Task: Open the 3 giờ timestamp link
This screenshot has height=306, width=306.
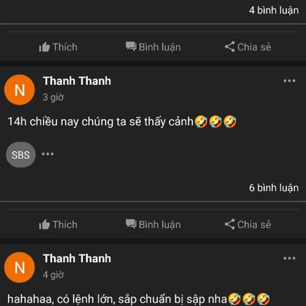Action: [x=53, y=97]
